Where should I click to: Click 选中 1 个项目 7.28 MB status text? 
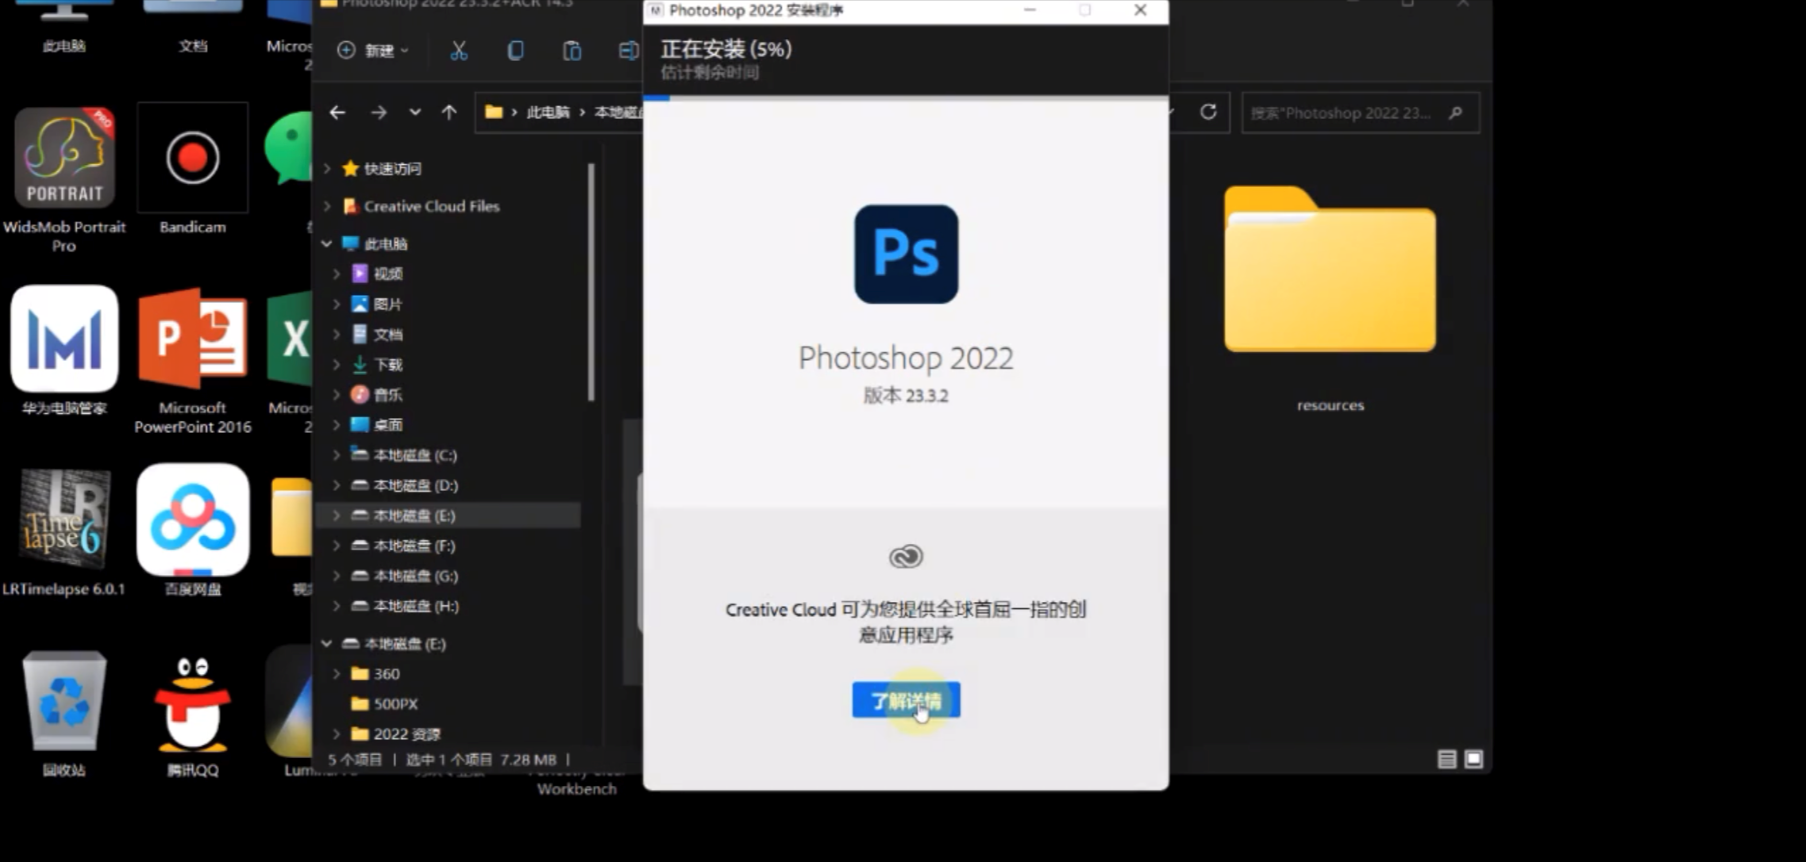(x=481, y=760)
